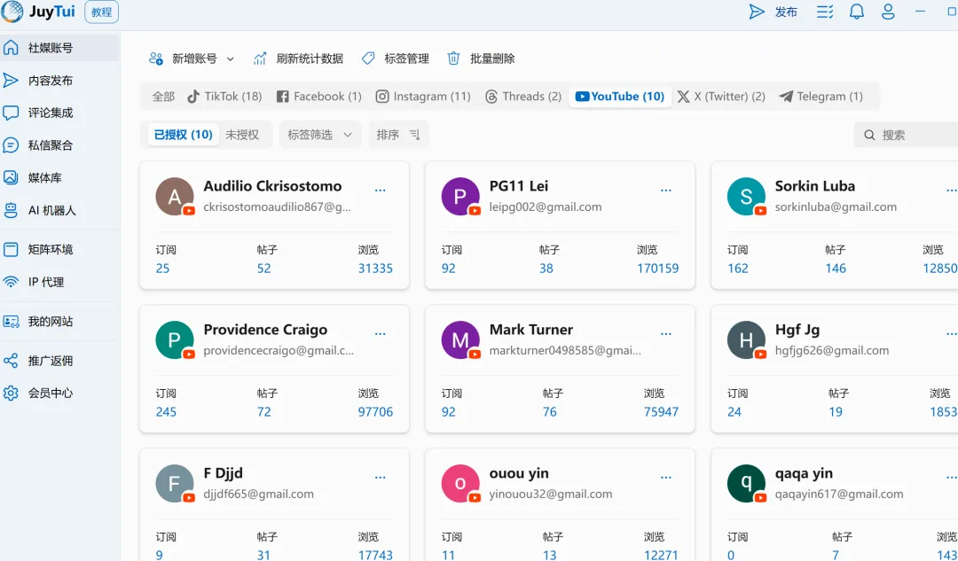Click views count 170159
This screenshot has width=958, height=561.
[657, 269]
